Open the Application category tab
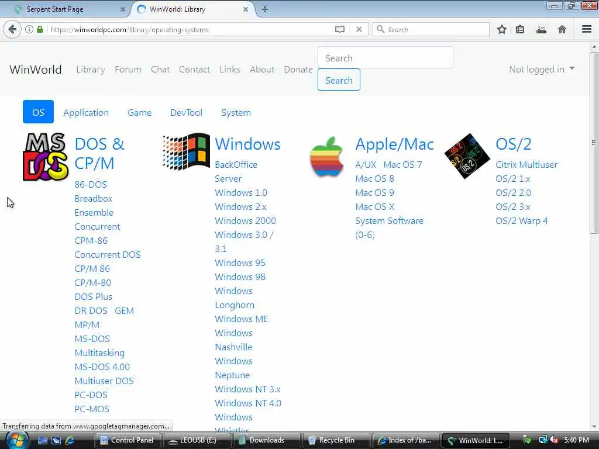Screen dimensions: 599x449 coord(86,112)
